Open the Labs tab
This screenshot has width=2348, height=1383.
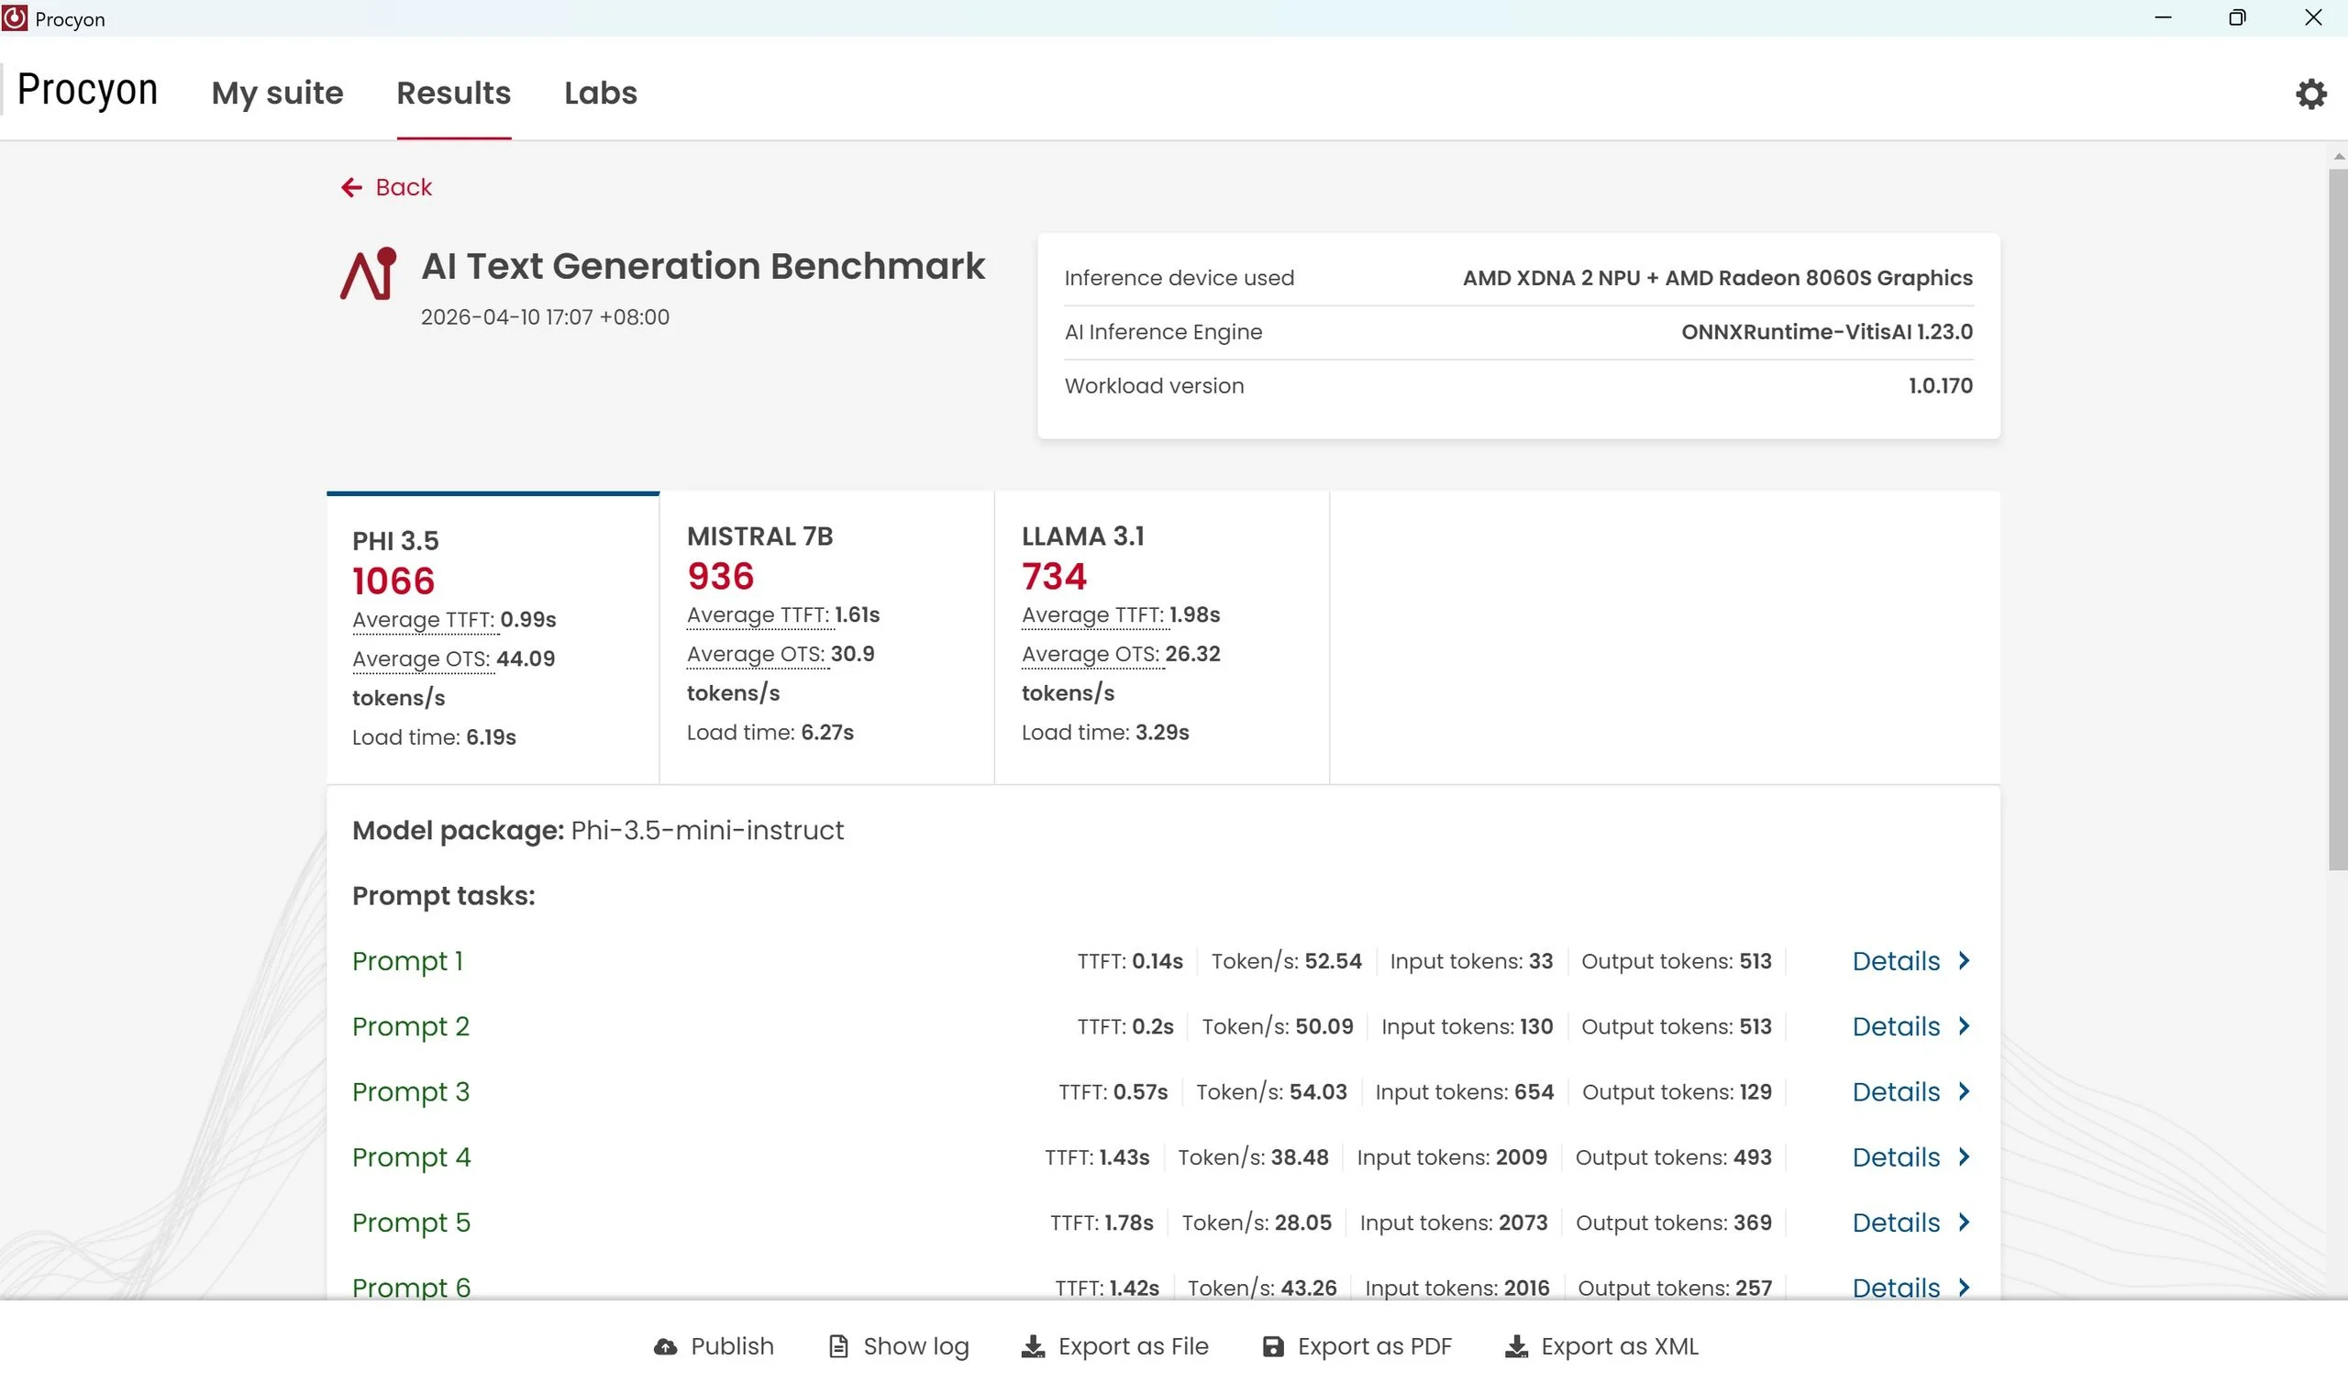[x=600, y=94]
